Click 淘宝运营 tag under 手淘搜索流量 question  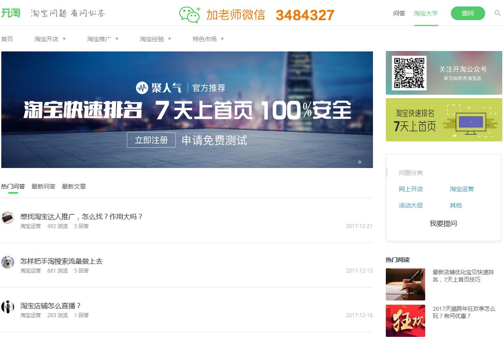tap(30, 271)
